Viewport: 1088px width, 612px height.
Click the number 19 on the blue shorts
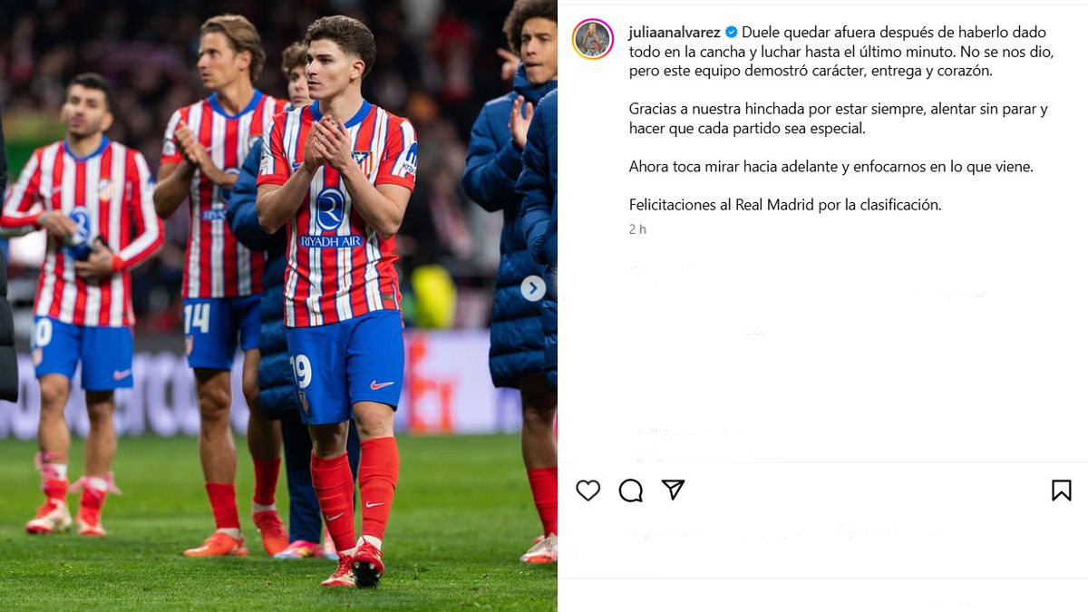coord(301,371)
